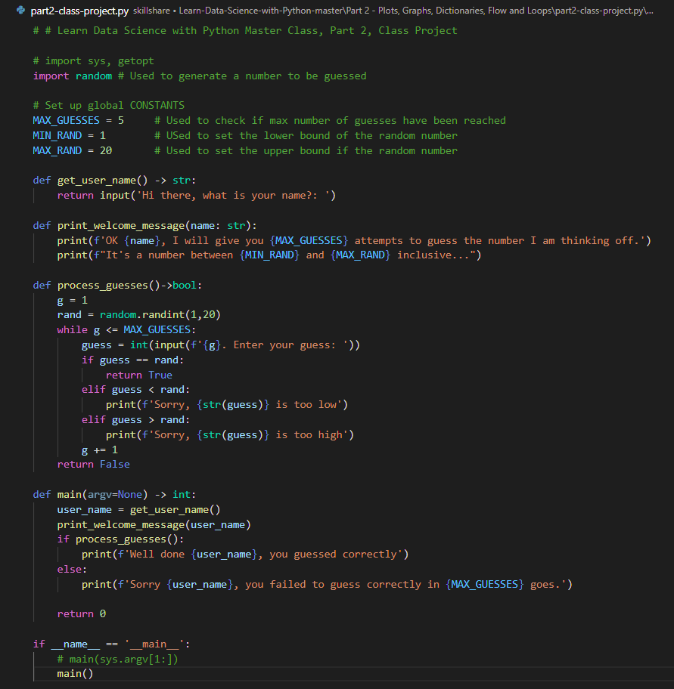This screenshot has height=689, width=674.
Task: Click the print line 'is too low'
Action: 227,405
